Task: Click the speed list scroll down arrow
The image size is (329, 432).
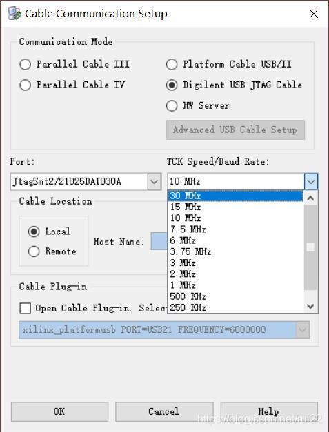Action: coord(311,307)
